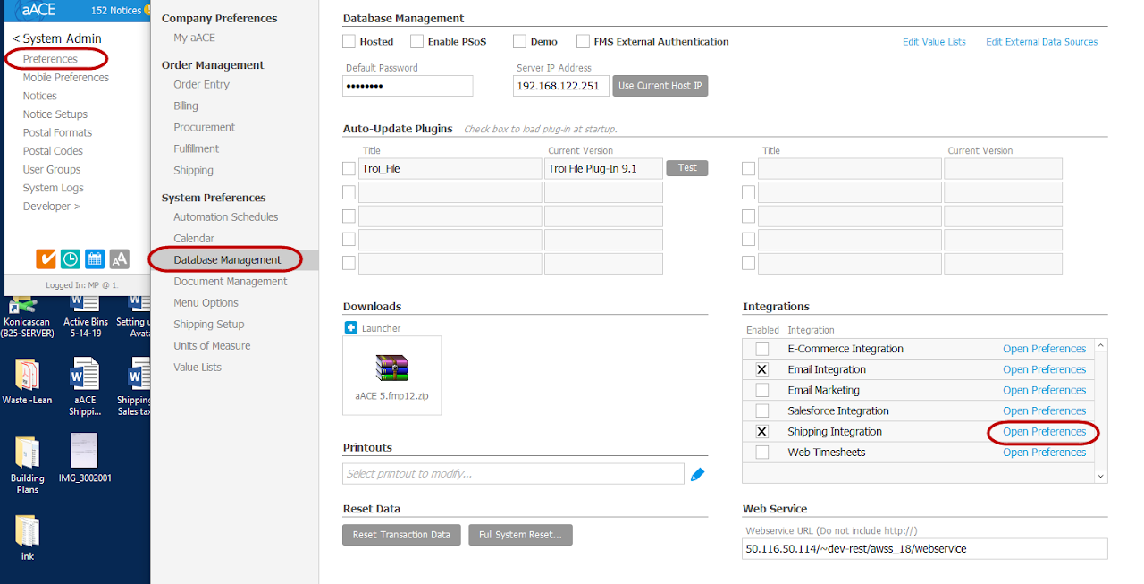The image size is (1144, 584).
Task: Select Value Lists preferences
Action: [198, 367]
